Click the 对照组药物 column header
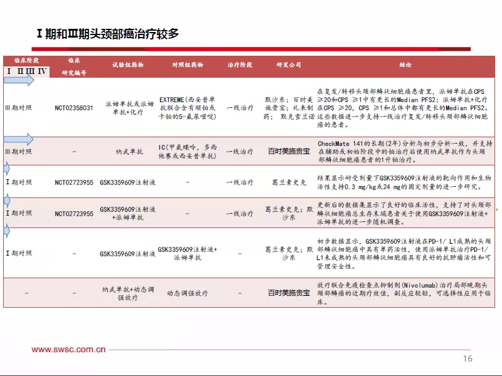Screen dimensions: 502x376 [x=187, y=65]
